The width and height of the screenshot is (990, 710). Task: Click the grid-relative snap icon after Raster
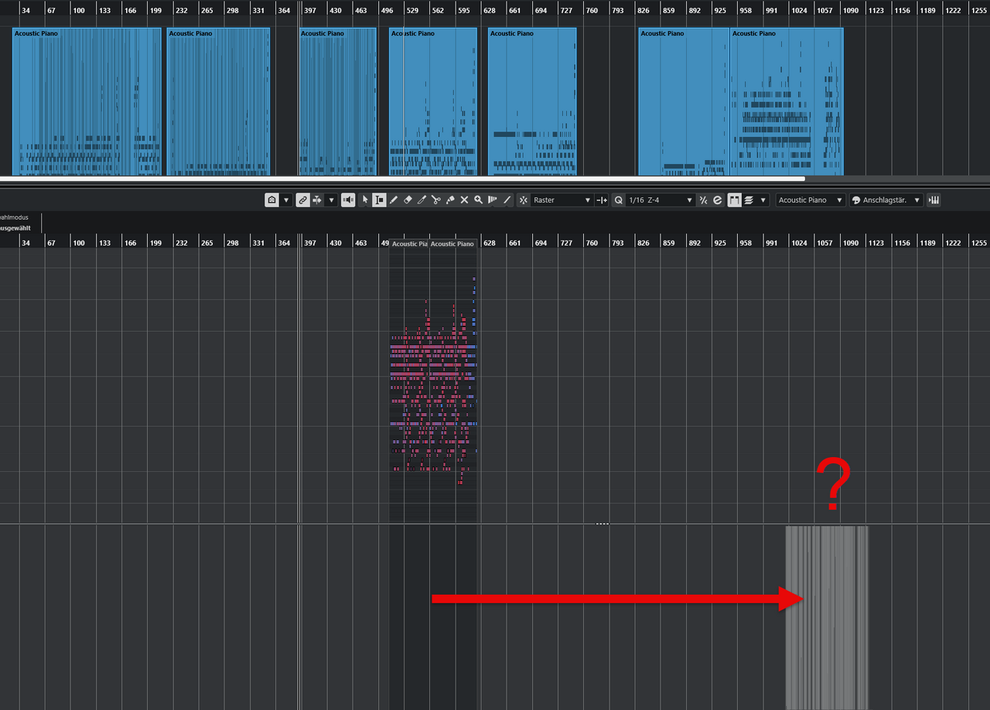603,200
